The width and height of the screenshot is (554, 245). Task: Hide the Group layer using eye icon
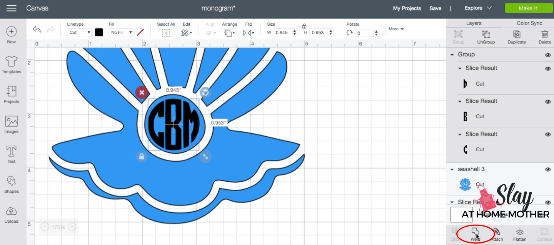(548, 55)
